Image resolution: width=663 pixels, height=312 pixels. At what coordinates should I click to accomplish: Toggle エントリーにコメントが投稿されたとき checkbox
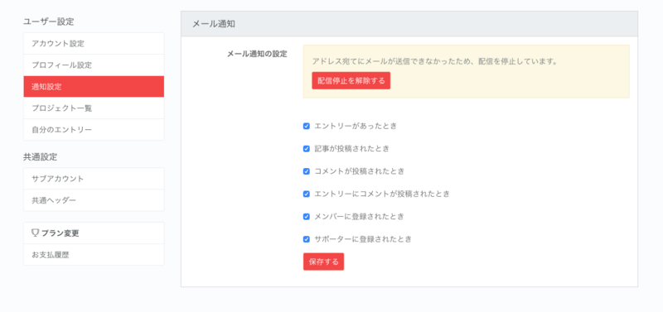[x=307, y=194]
